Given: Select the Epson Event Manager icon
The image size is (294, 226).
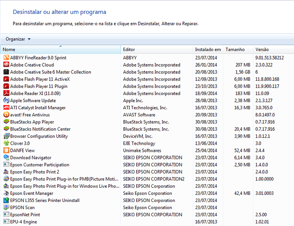Looking at the screenshot, I should click(x=6, y=193).
